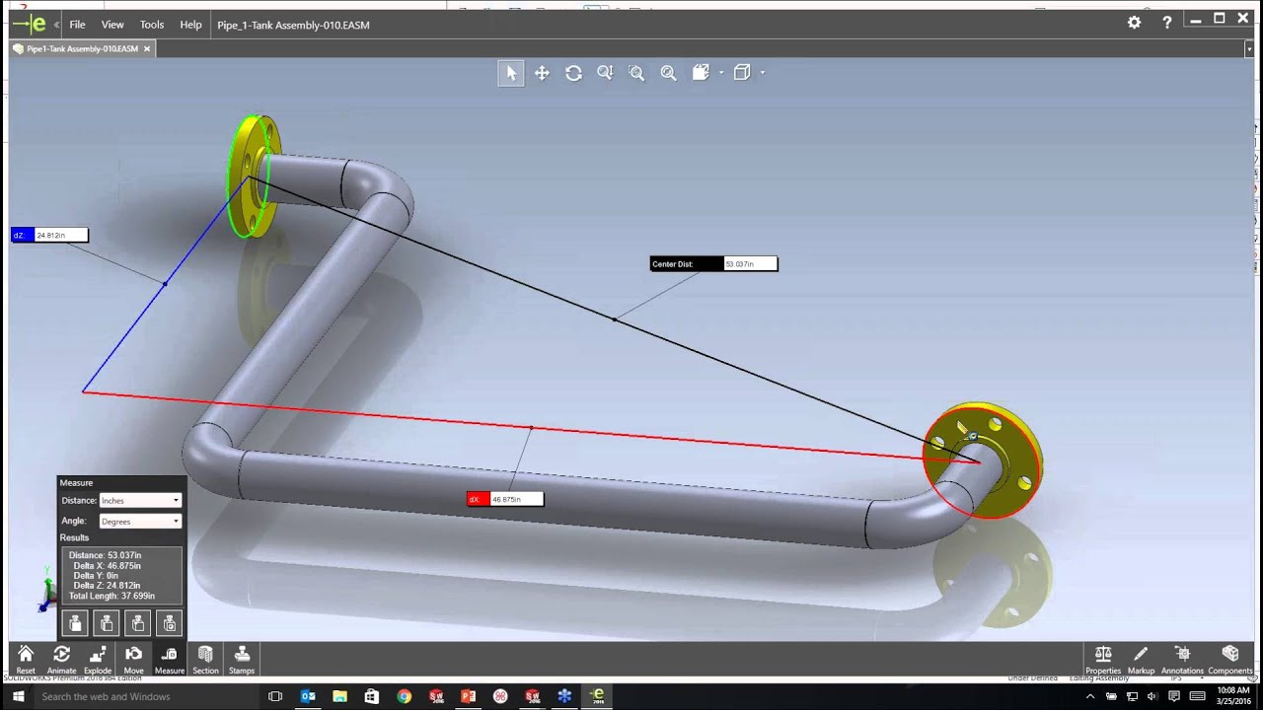Open Chrome from the taskbar

pyautogui.click(x=404, y=696)
